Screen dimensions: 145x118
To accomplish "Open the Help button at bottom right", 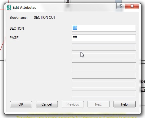I will pyautogui.click(x=124, y=104).
